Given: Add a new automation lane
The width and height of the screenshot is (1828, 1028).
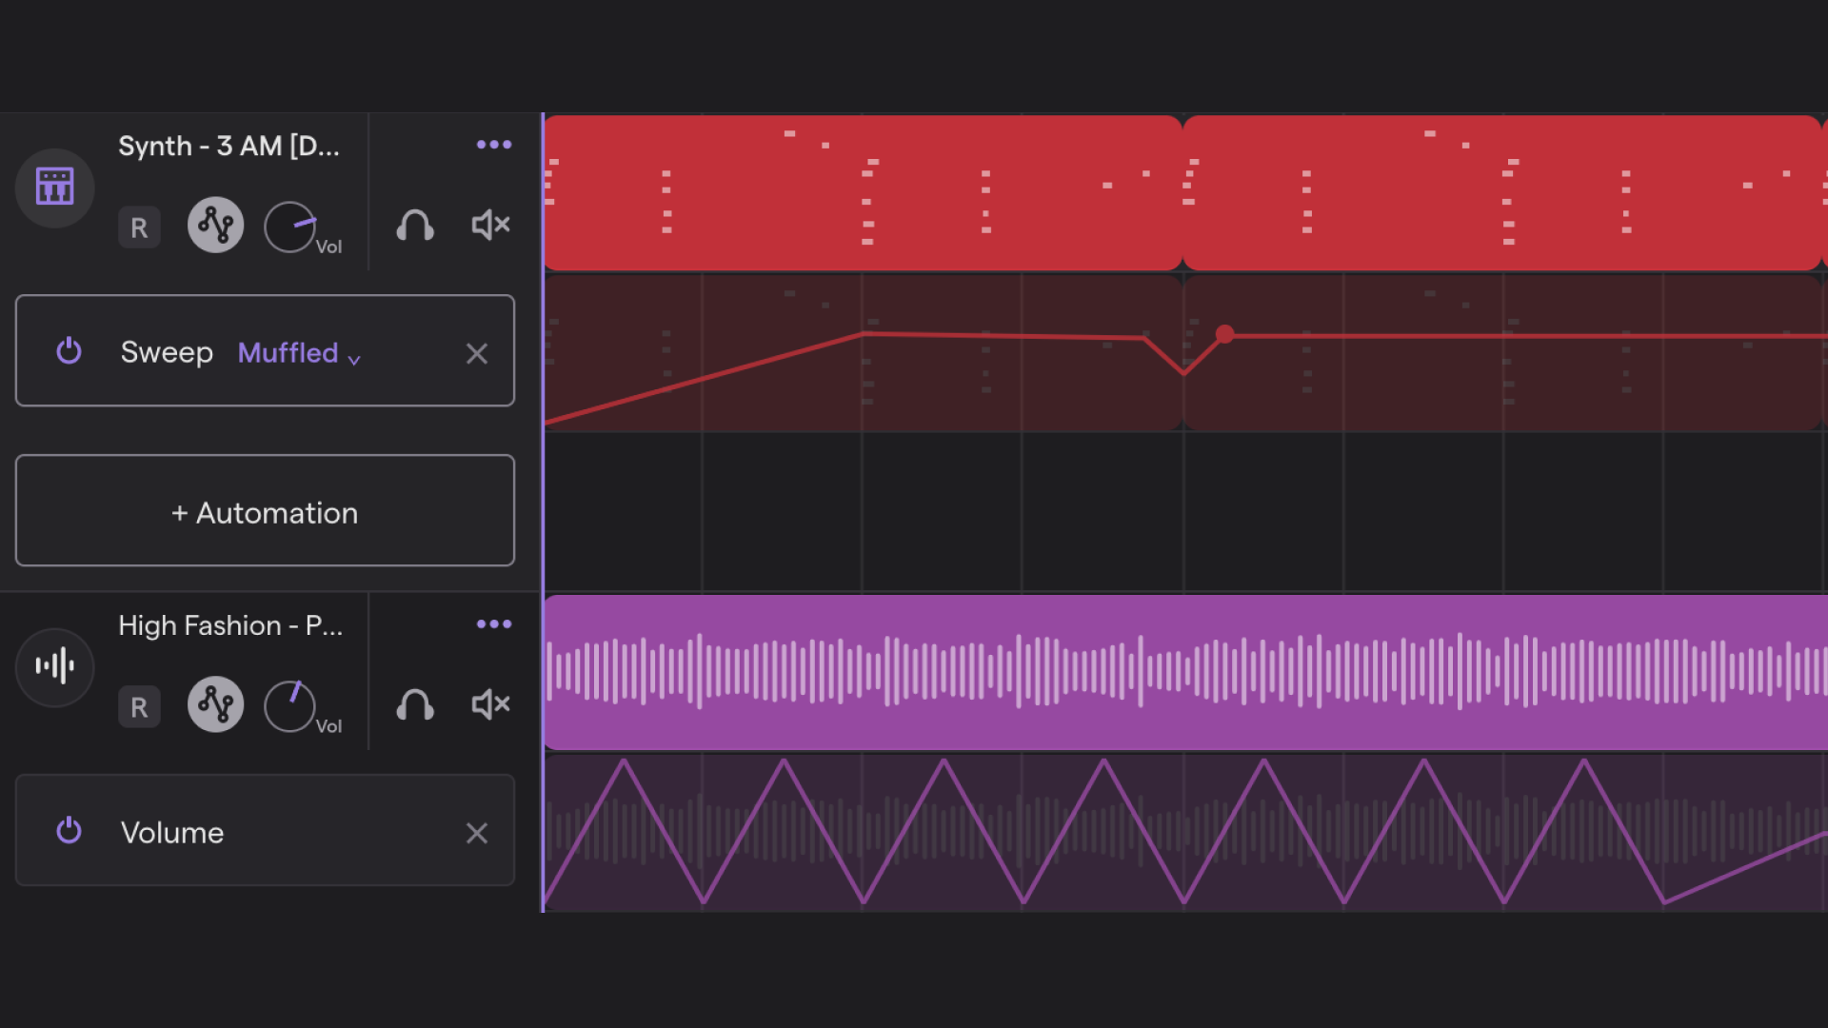Looking at the screenshot, I should (x=265, y=512).
